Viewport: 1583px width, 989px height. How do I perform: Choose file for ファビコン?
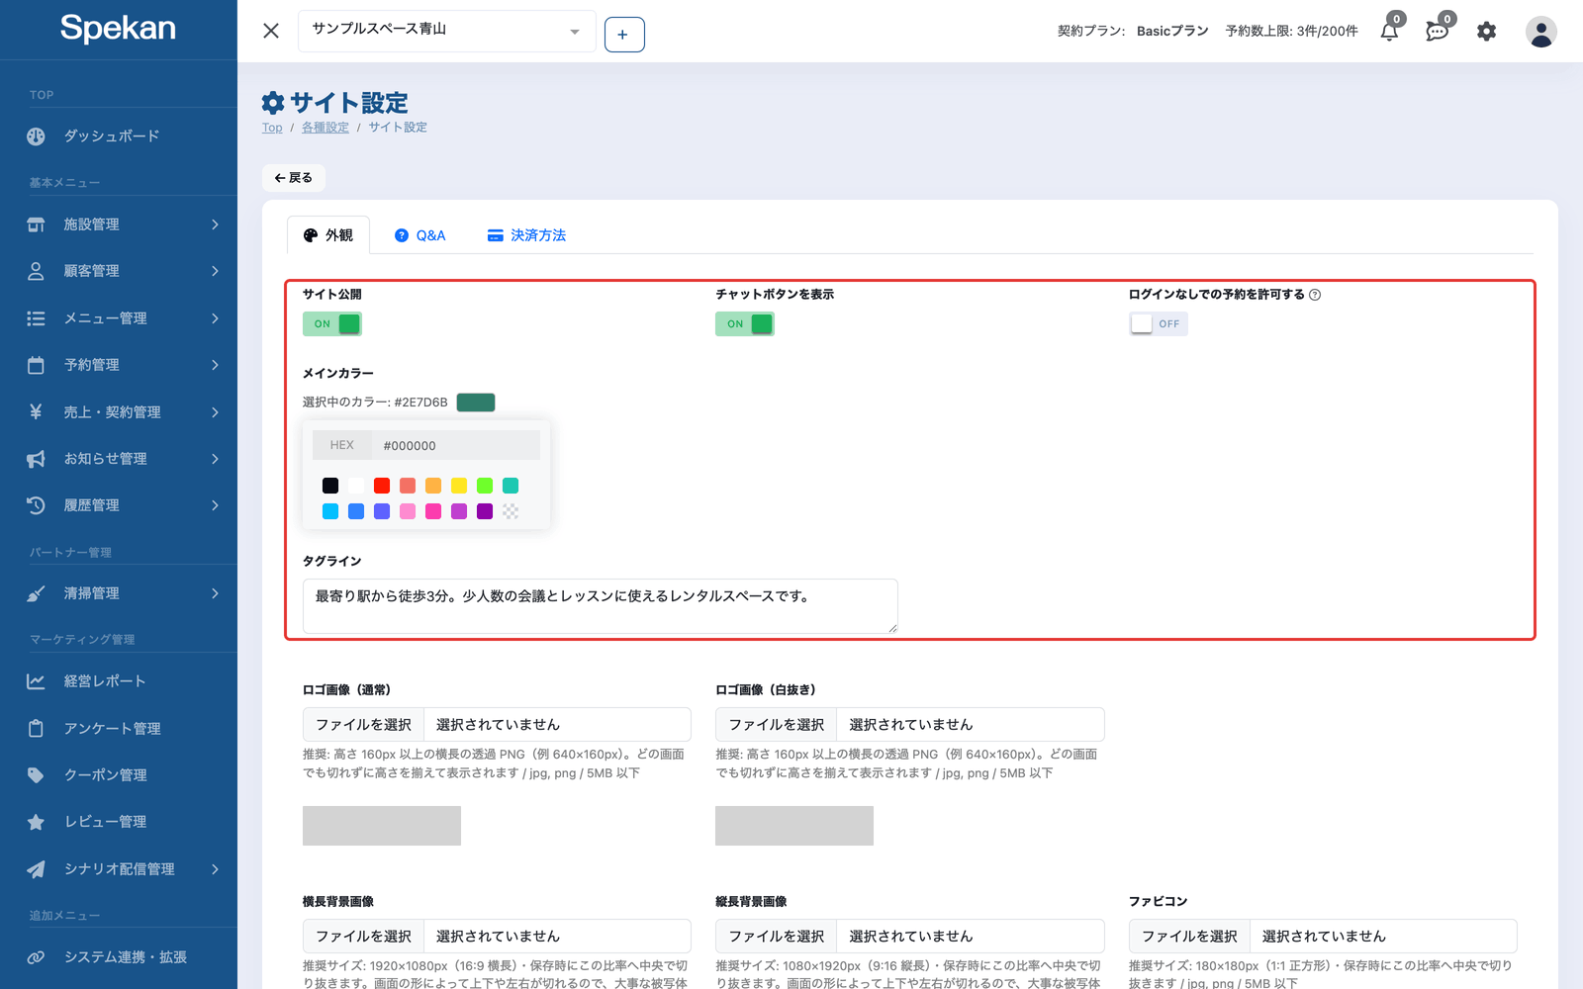(1189, 937)
